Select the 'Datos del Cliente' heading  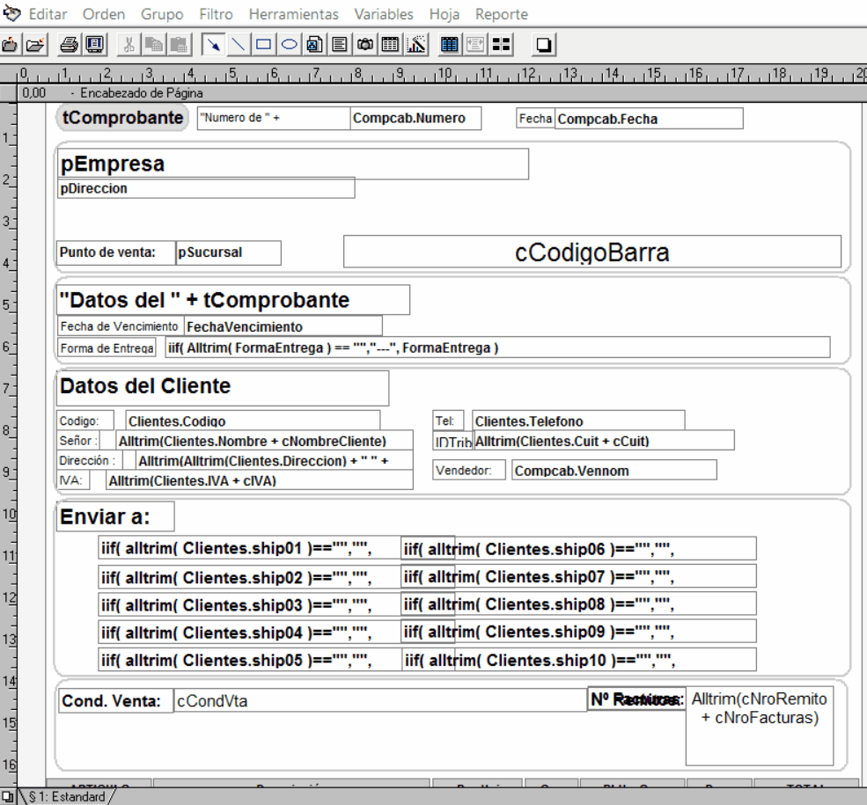coord(223,388)
